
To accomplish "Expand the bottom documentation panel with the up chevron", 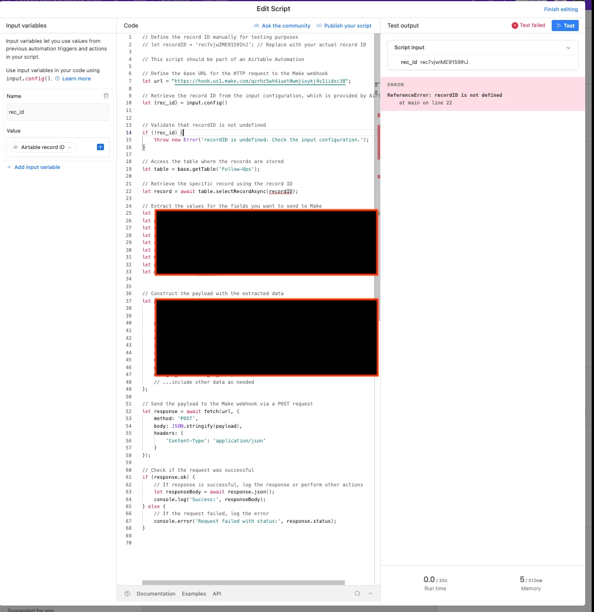I will click(371, 594).
